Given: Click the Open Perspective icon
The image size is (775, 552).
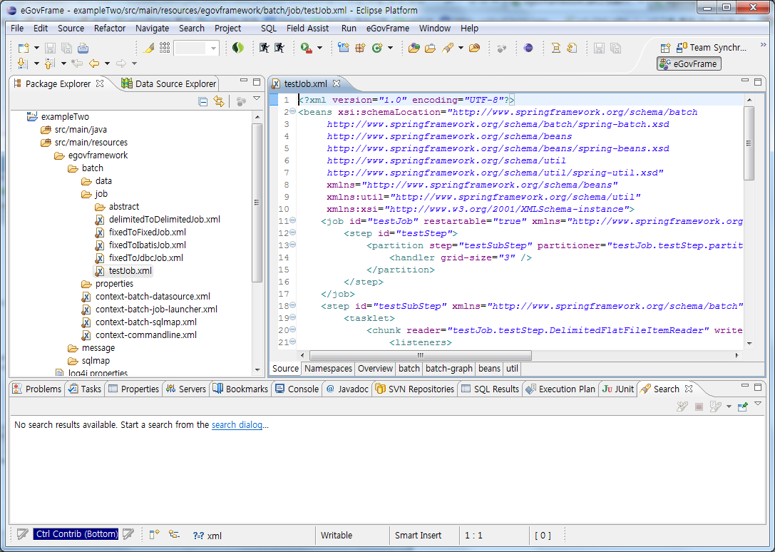Looking at the screenshot, I should point(665,48).
